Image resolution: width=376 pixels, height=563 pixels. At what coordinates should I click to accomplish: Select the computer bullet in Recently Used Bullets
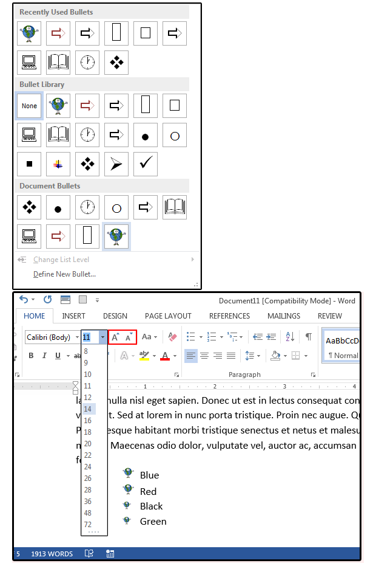[29, 62]
